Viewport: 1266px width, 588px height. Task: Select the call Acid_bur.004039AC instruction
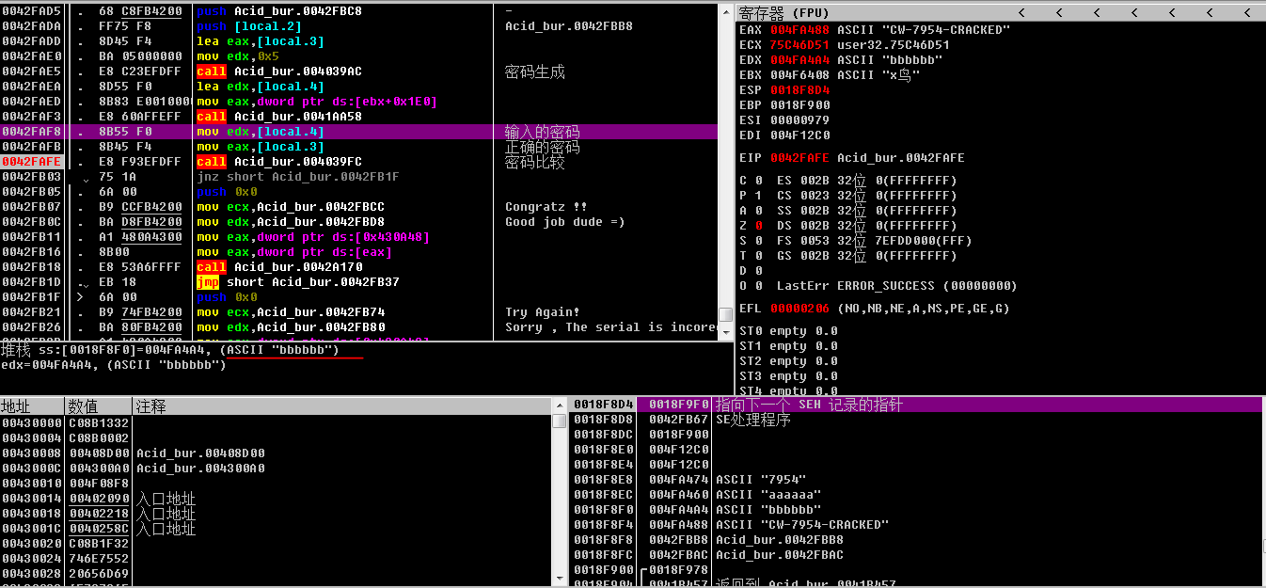coord(278,72)
